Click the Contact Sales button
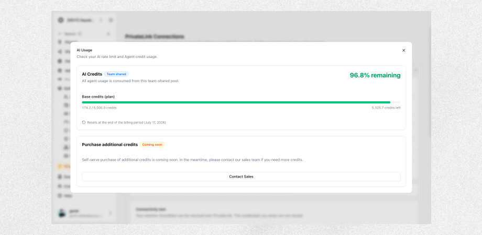 [x=241, y=177]
